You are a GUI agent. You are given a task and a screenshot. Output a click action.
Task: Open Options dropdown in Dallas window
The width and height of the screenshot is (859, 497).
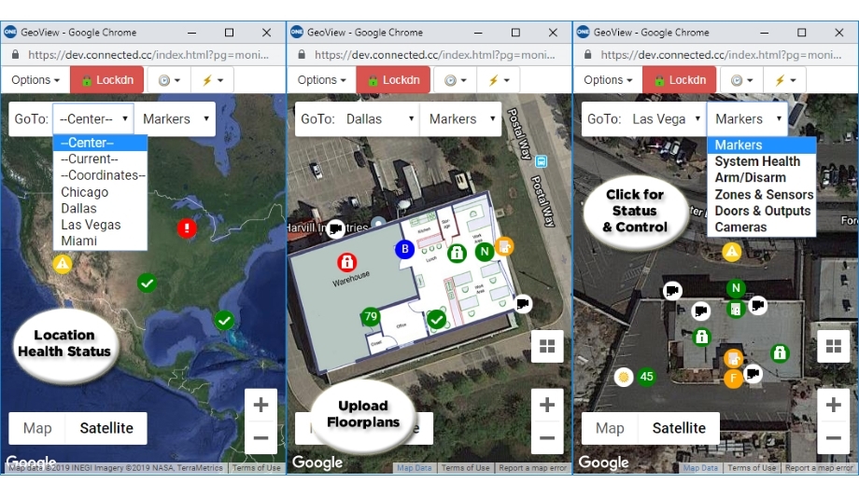(x=321, y=80)
